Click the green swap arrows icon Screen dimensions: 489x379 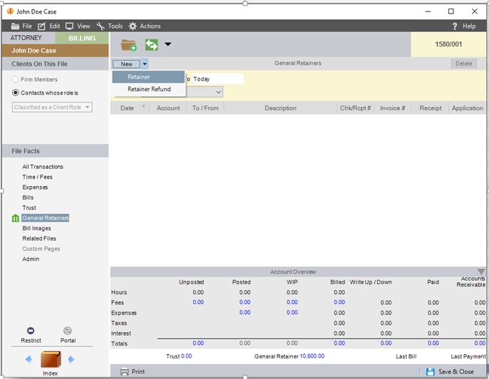pyautogui.click(x=152, y=45)
